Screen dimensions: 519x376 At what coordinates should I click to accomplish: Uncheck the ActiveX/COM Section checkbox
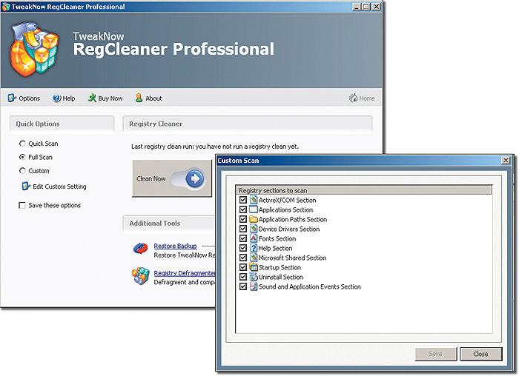click(243, 200)
